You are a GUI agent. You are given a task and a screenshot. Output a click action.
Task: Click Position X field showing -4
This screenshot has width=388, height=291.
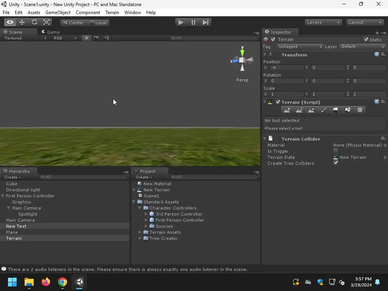click(286, 67)
